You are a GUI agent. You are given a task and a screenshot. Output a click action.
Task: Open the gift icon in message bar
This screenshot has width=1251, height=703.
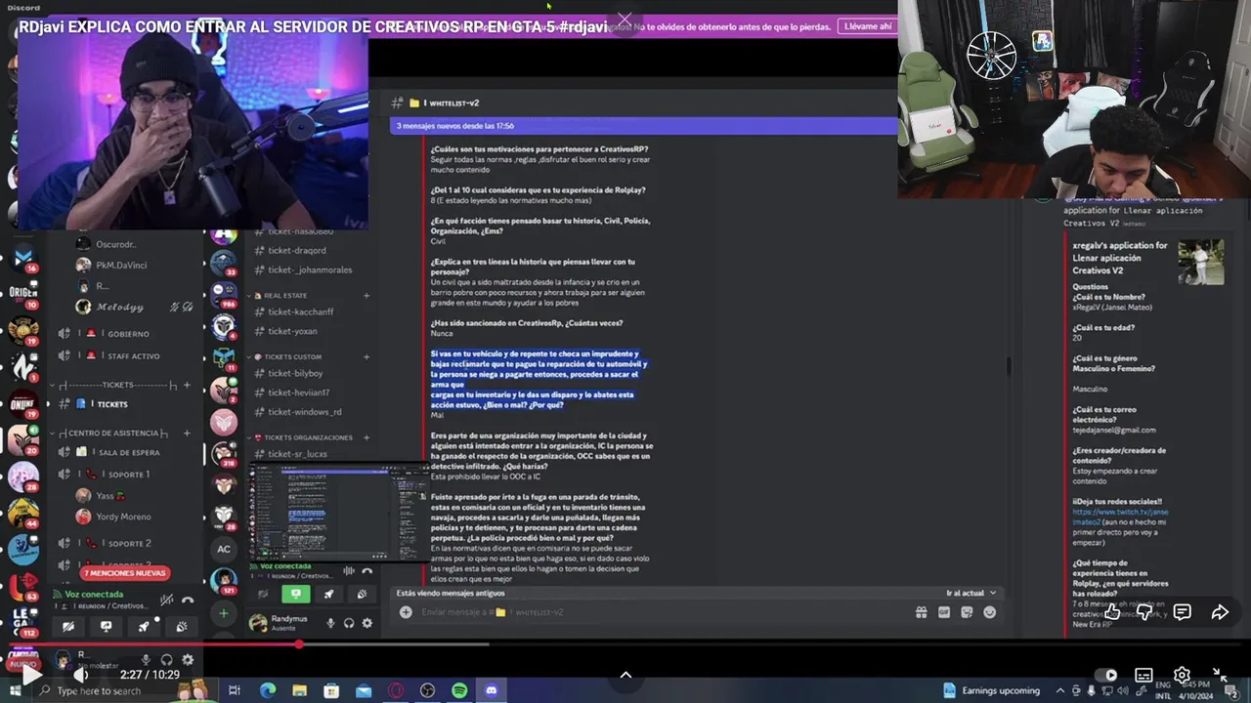(921, 612)
